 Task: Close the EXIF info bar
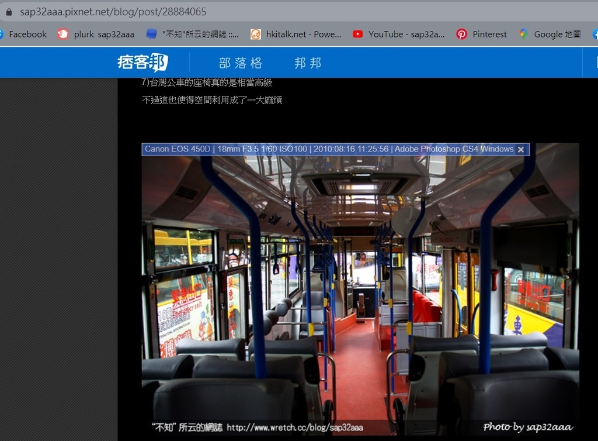point(520,150)
